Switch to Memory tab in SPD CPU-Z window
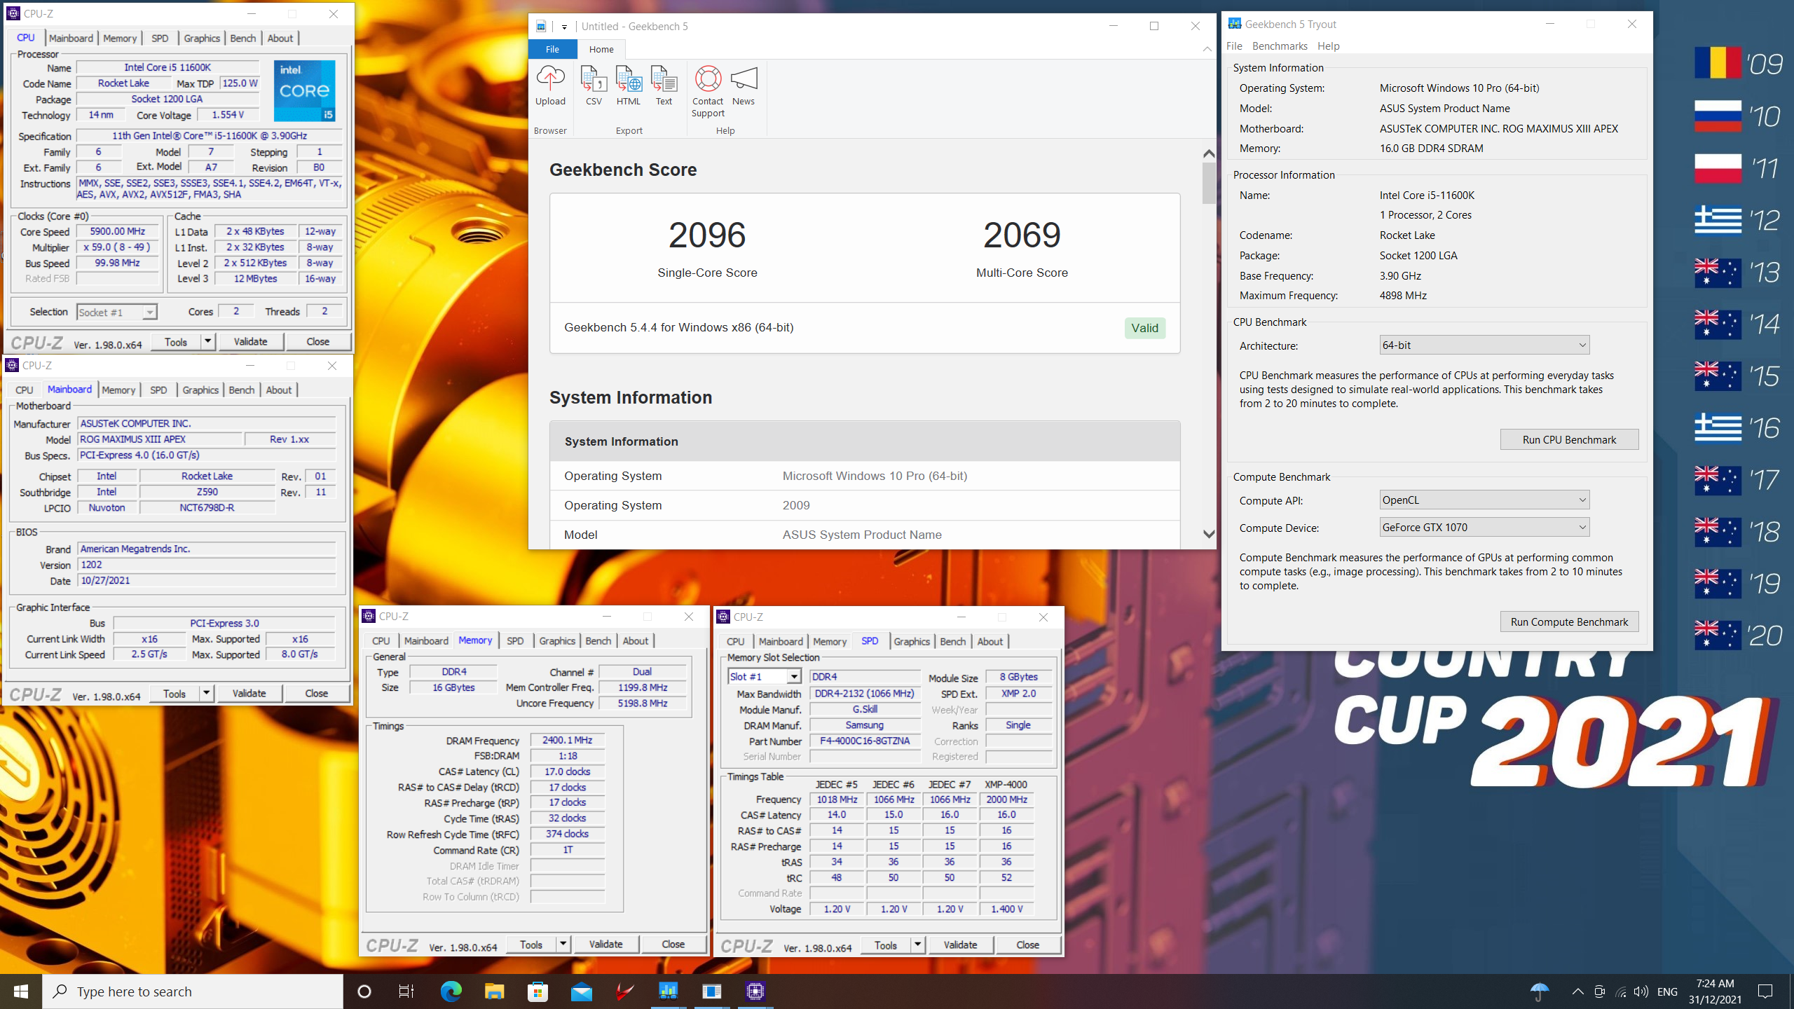This screenshot has width=1794, height=1009. point(830,642)
